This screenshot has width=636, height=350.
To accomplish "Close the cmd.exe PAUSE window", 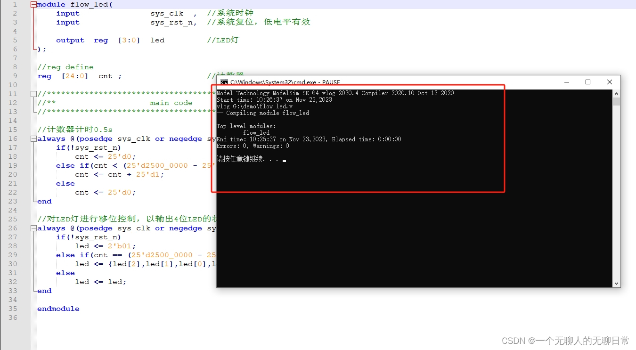I will 609,82.
